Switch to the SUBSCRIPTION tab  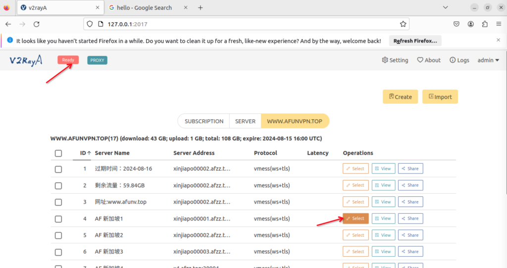pos(204,121)
